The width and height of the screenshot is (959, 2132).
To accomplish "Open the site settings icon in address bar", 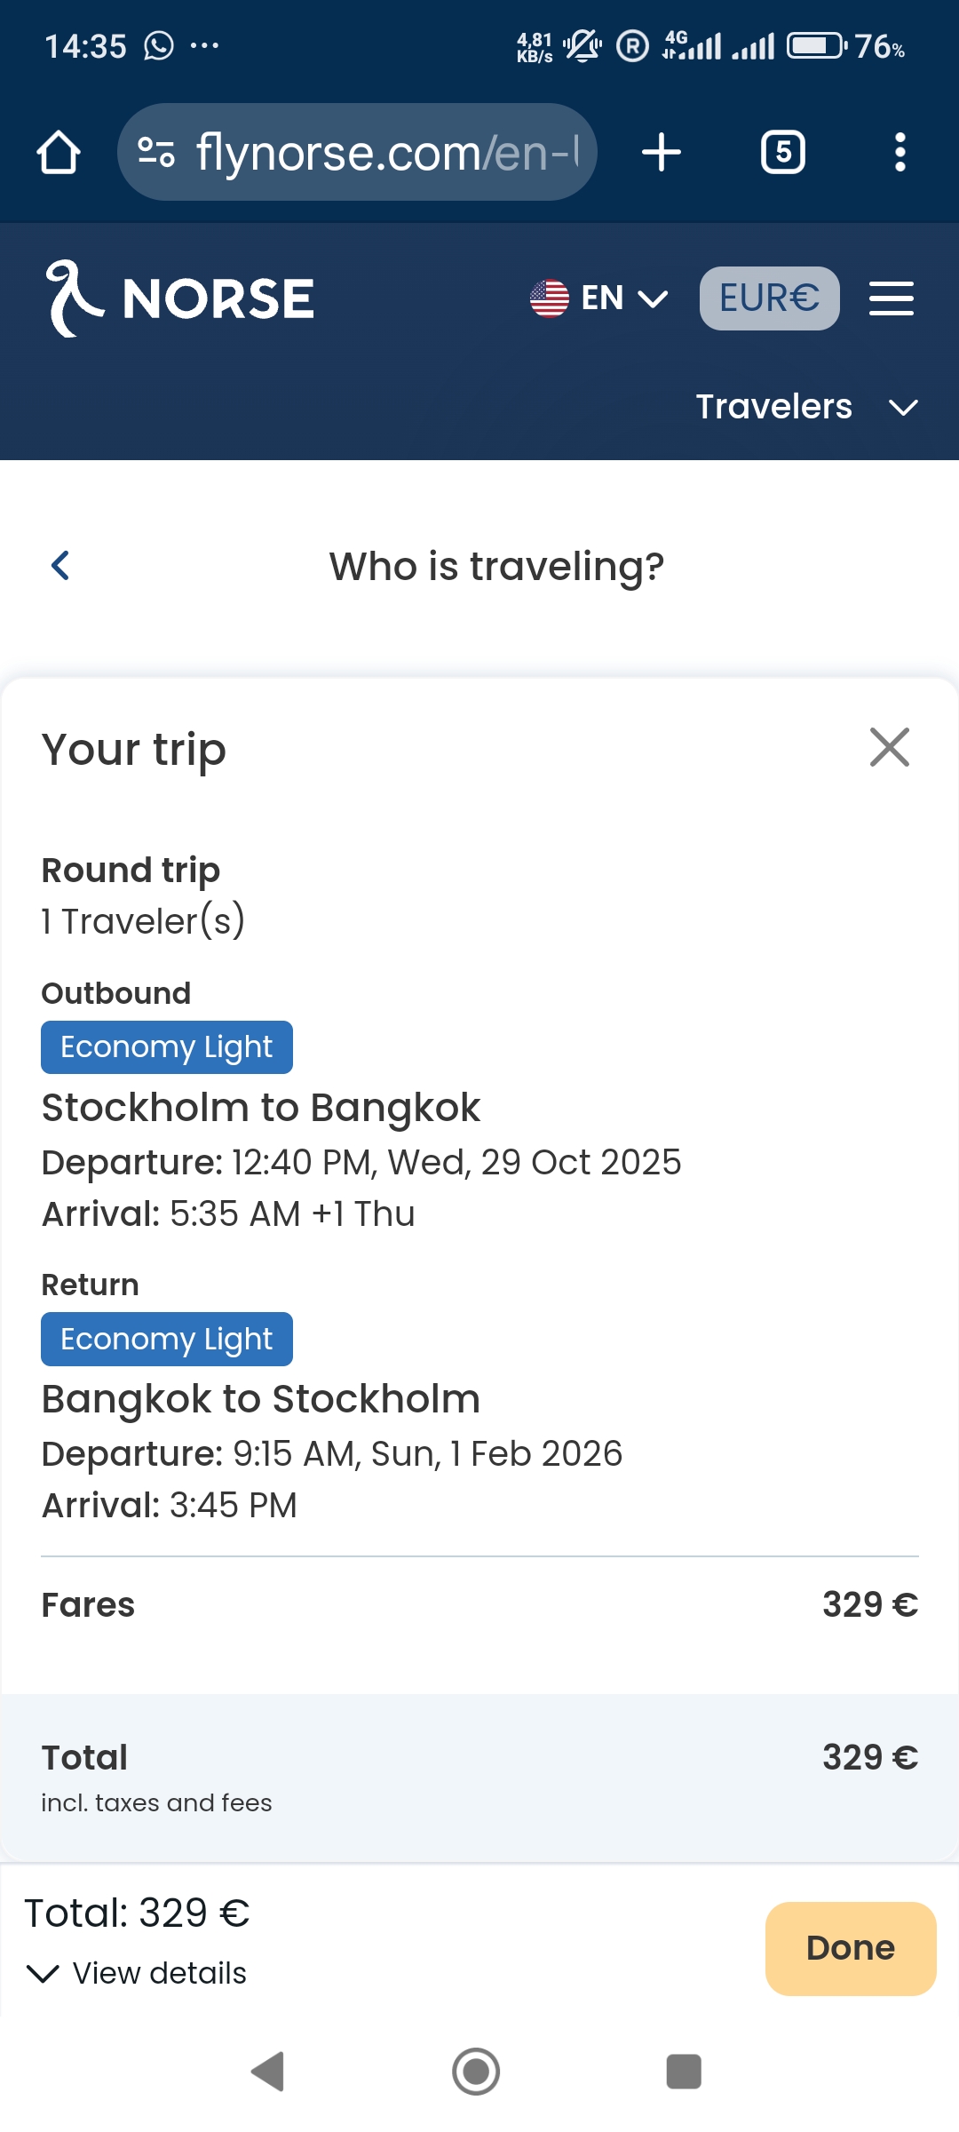I will (156, 152).
